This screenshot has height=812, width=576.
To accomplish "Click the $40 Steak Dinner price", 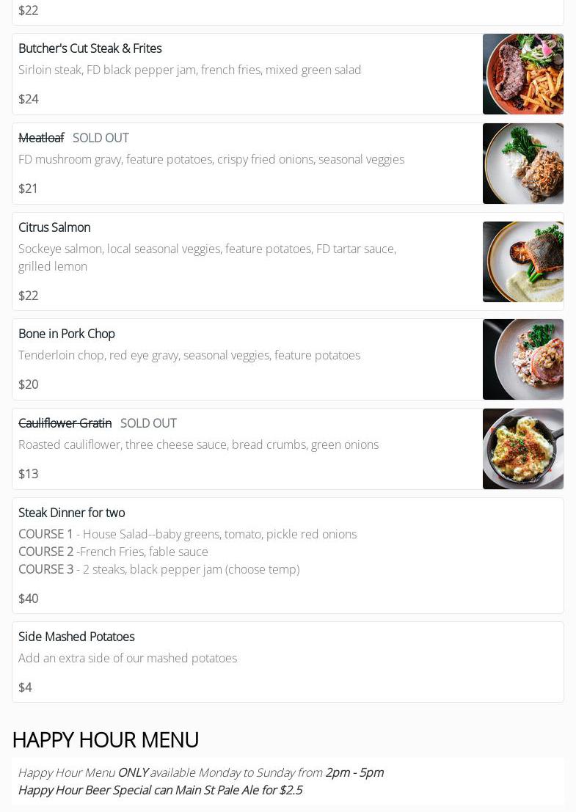I will pyautogui.click(x=28, y=599).
